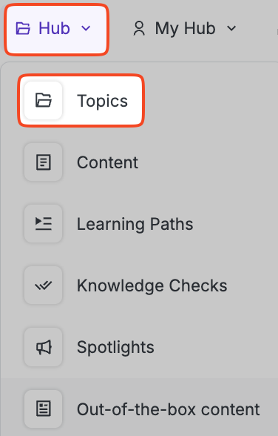Click the Topics open-folder icon

pyautogui.click(x=44, y=100)
